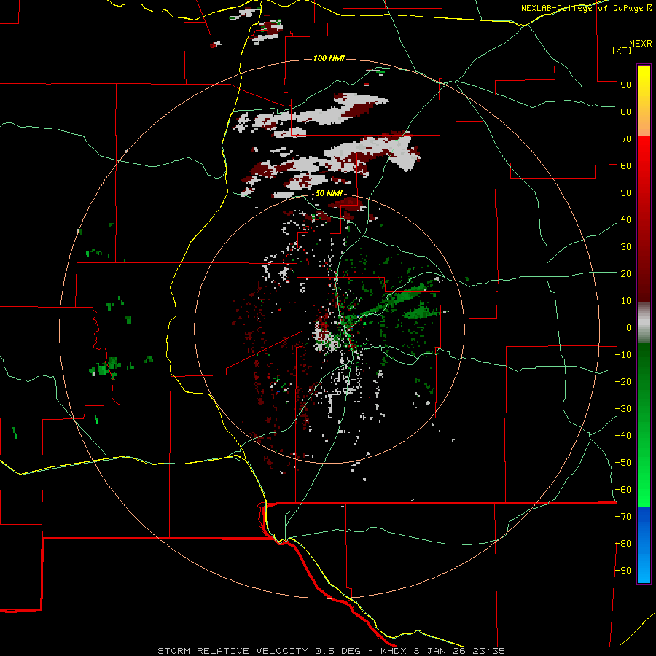
Task: Click the positive 40 value on the velocity scale
Action: 626,220
